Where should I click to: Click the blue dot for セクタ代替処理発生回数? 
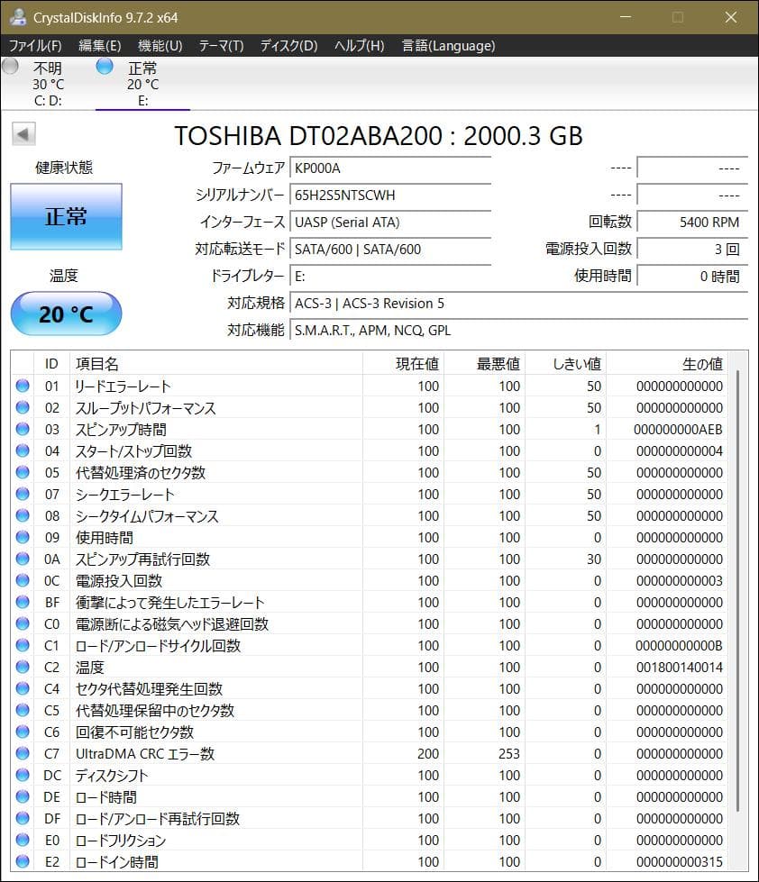[23, 688]
